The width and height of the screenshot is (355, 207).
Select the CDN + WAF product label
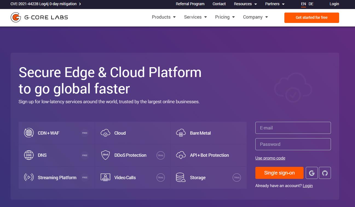(49, 133)
